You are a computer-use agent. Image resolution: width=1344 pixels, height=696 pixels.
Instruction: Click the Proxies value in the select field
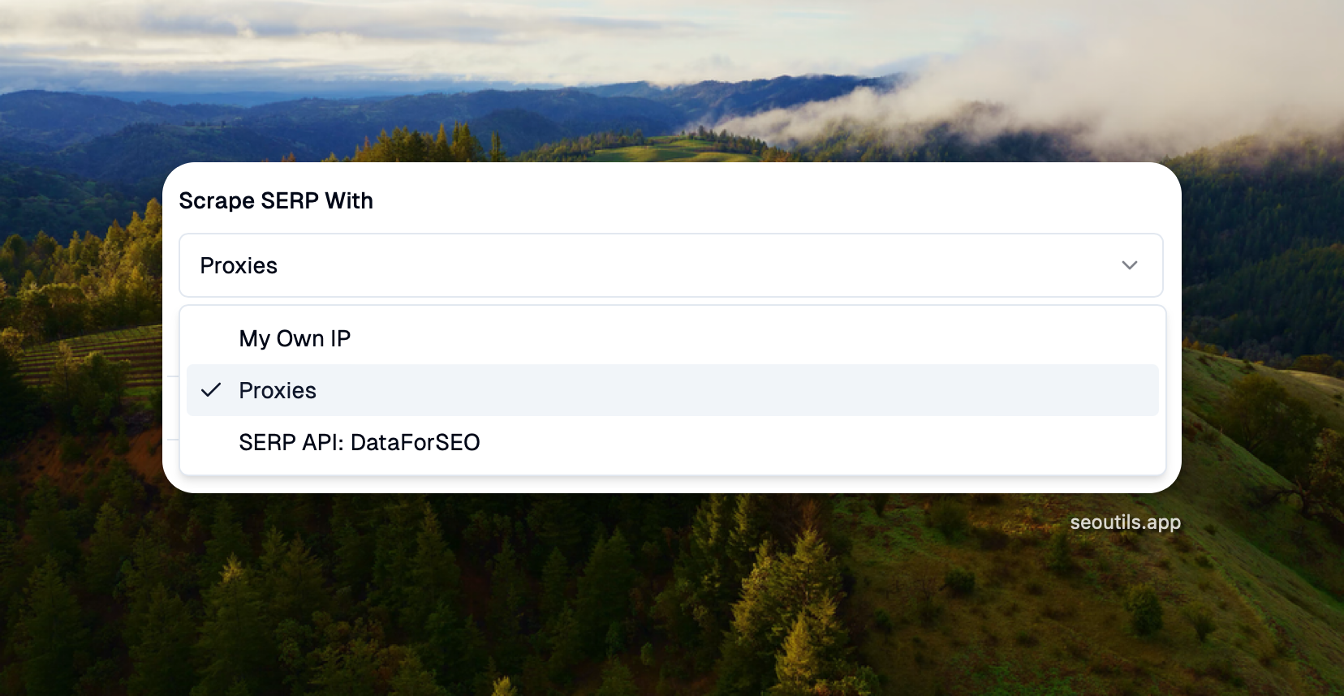pos(239,265)
